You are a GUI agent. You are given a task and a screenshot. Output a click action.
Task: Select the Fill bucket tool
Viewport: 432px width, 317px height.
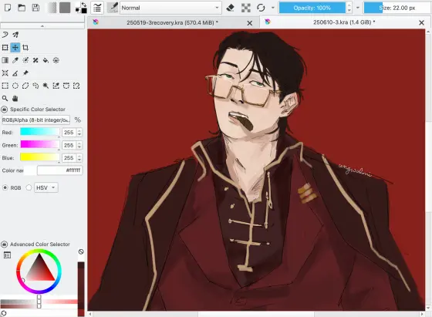click(x=46, y=60)
